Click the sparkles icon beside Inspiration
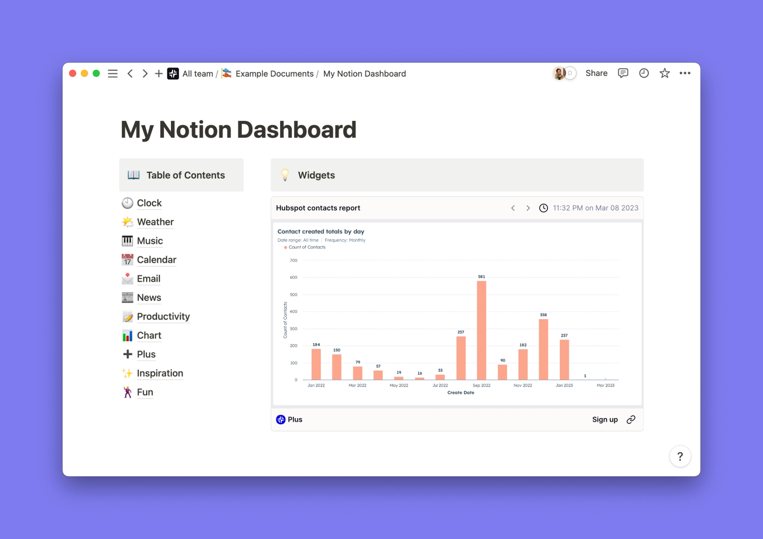This screenshot has width=763, height=539. click(127, 373)
